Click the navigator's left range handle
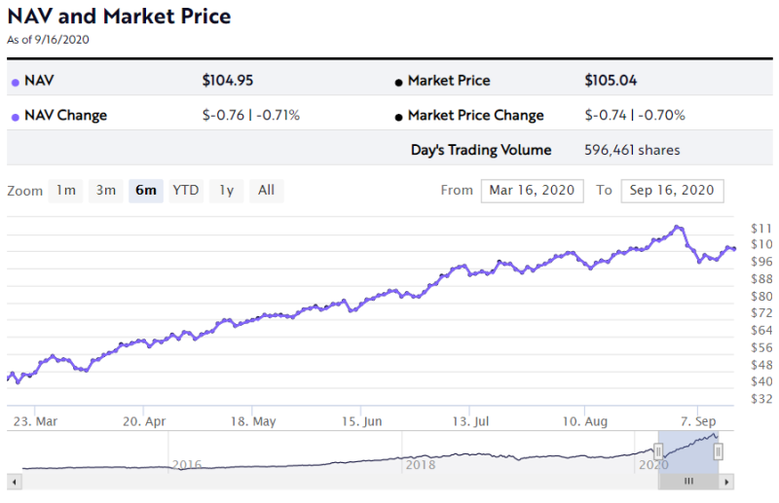779x503 pixels. pyautogui.click(x=658, y=450)
